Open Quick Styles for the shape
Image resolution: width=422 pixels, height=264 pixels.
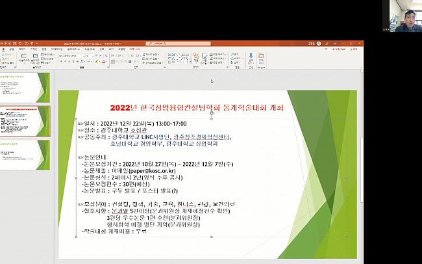[x=205, y=59]
